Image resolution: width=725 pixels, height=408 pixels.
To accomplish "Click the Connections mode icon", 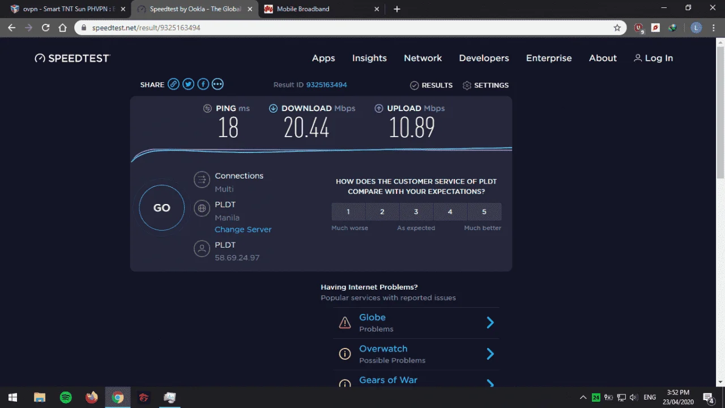I will (x=202, y=180).
